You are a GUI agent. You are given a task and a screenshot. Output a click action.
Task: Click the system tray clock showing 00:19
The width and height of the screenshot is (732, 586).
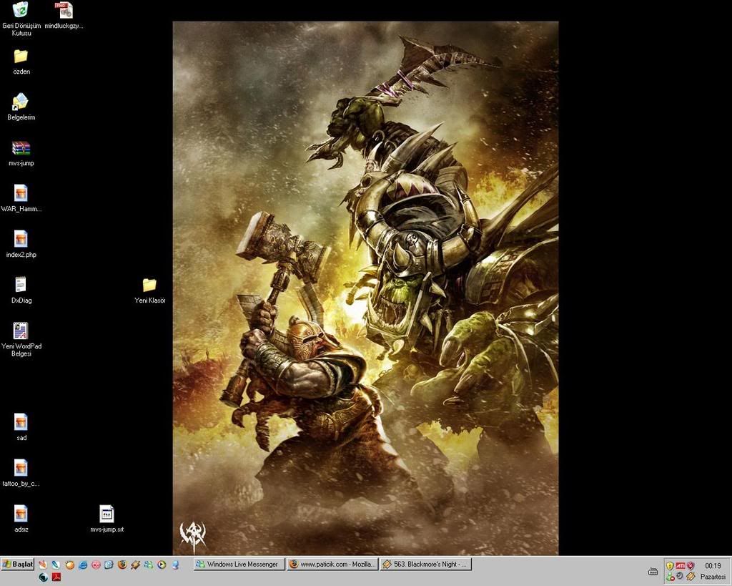click(712, 566)
